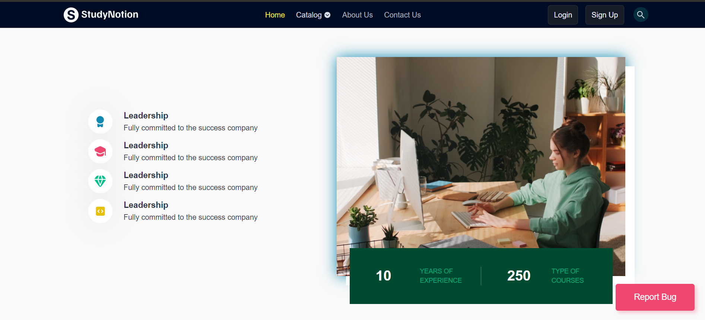Image resolution: width=705 pixels, height=320 pixels.
Task: Click the green diamond icon
Action: click(x=100, y=181)
